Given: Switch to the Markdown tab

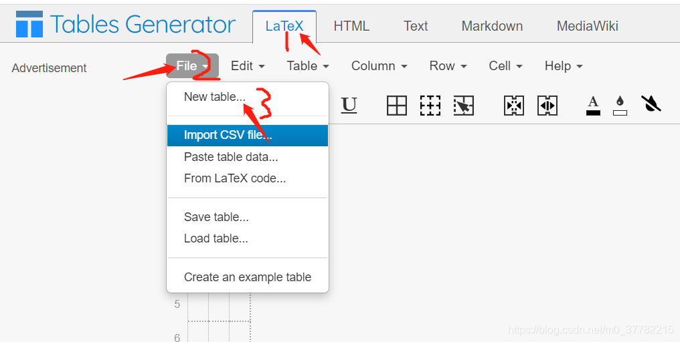Looking at the screenshot, I should click(x=492, y=26).
